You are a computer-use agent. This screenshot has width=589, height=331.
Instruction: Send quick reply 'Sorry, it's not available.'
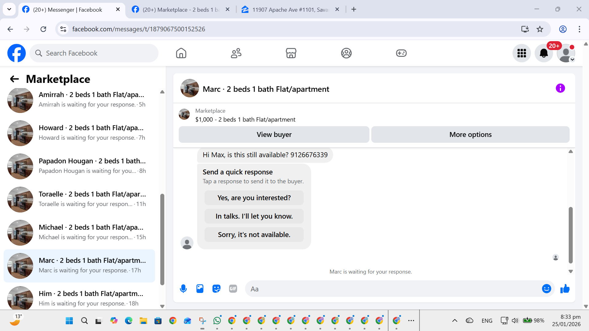point(254,235)
